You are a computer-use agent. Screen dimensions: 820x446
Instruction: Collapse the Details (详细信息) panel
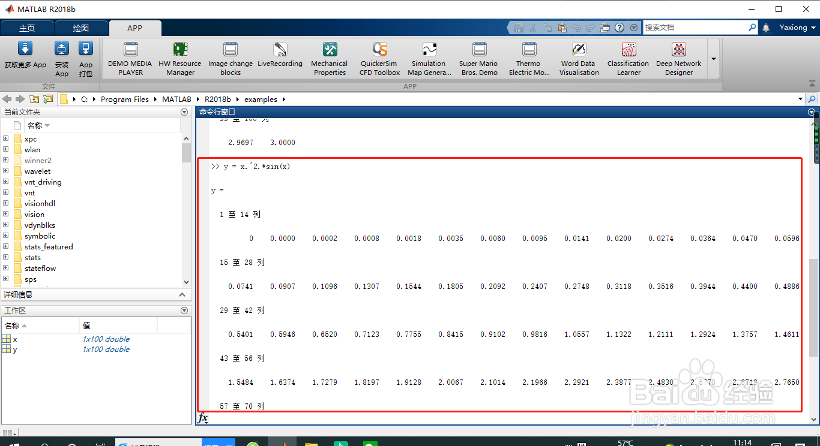pyautogui.click(x=183, y=294)
